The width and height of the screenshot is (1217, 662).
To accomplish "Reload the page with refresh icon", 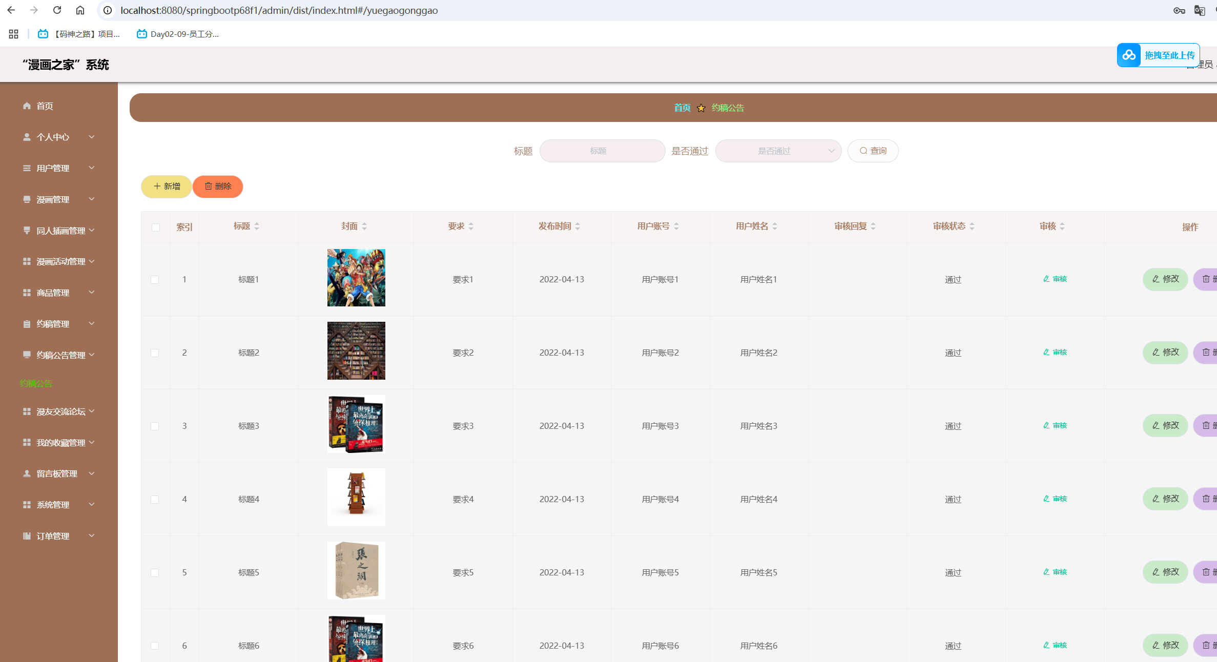I will (x=57, y=10).
